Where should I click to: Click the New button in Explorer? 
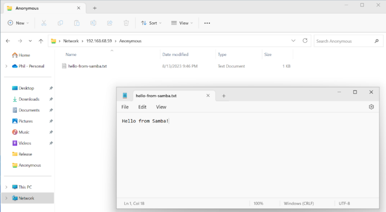(18, 23)
